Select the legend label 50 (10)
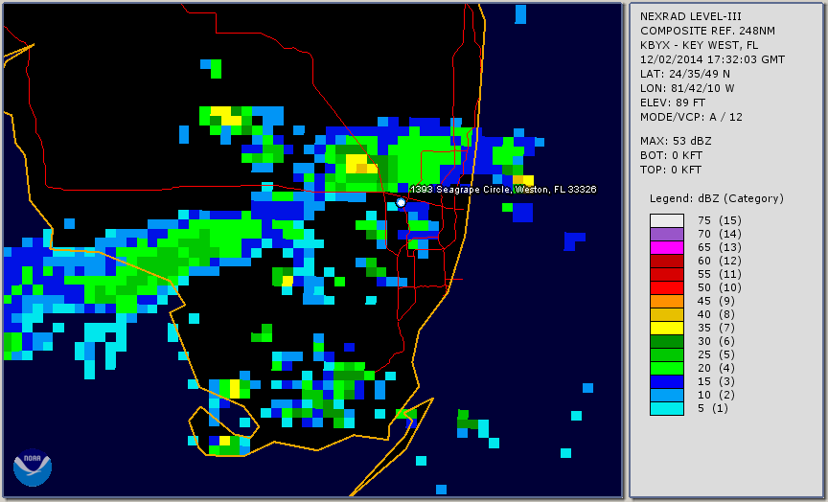The image size is (828, 502). coord(719,287)
